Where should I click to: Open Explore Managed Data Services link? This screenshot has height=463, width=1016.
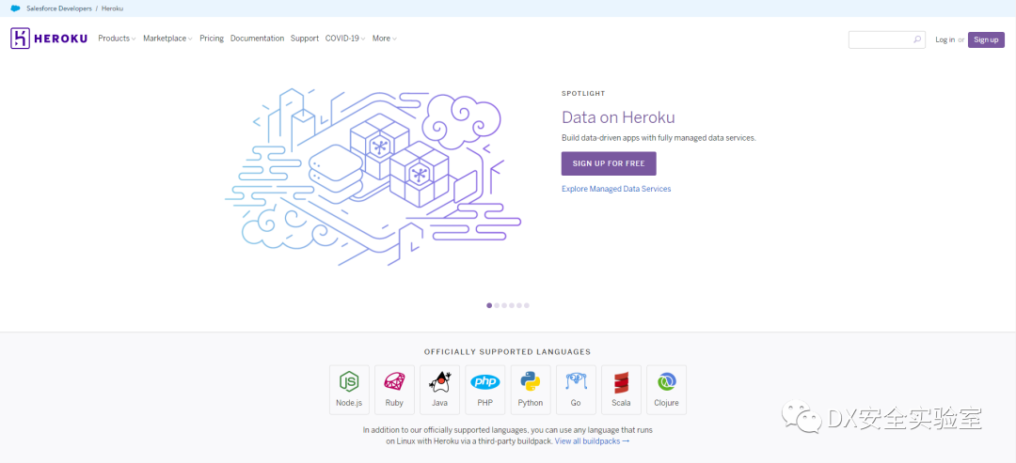(616, 189)
